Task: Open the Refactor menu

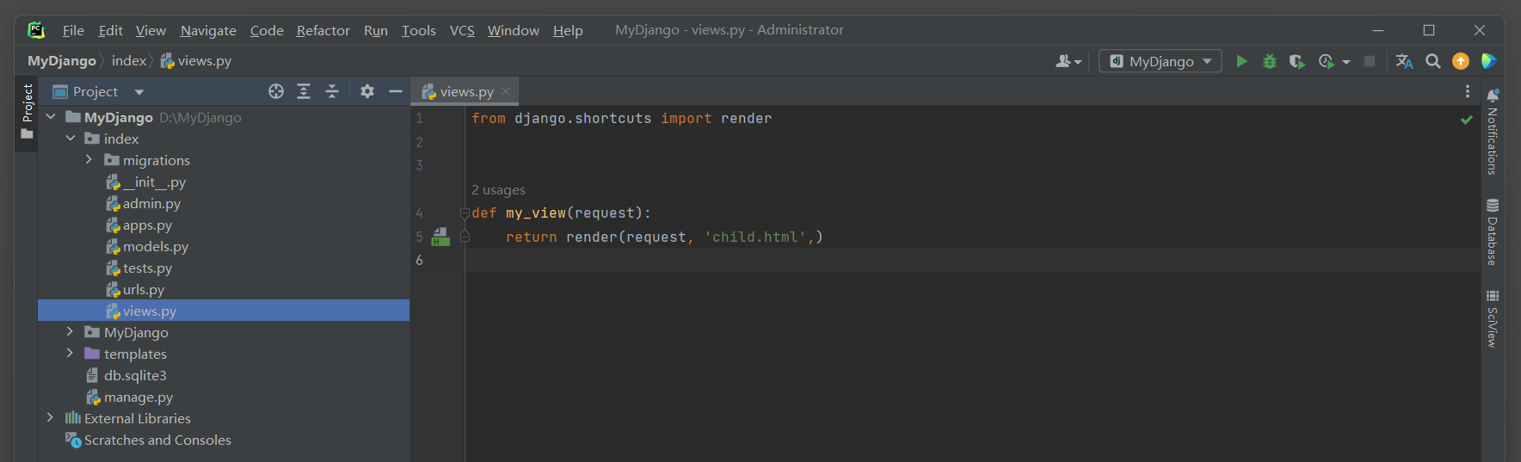Action: point(323,30)
